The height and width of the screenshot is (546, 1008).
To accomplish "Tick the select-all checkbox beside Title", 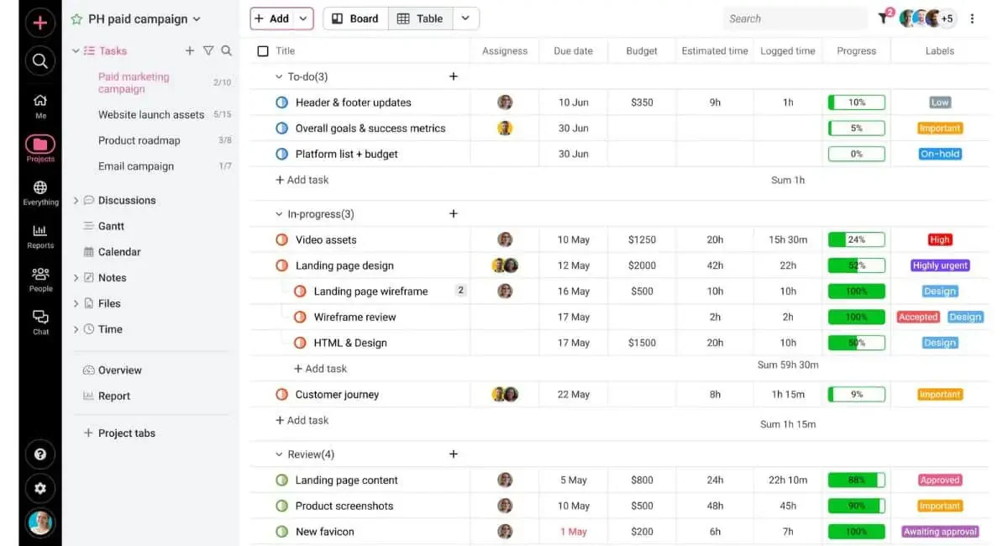I will pyautogui.click(x=263, y=51).
